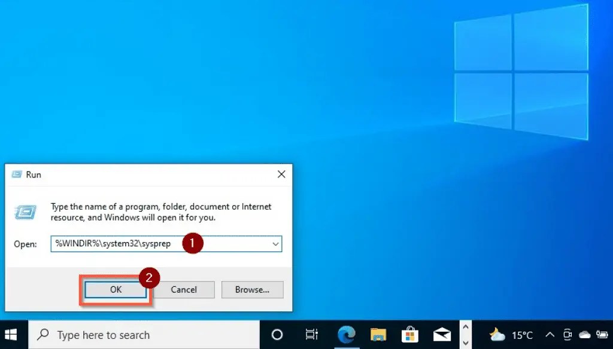The width and height of the screenshot is (613, 349).
Task: Open the weather widget showing 15°C
Action: [511, 335]
